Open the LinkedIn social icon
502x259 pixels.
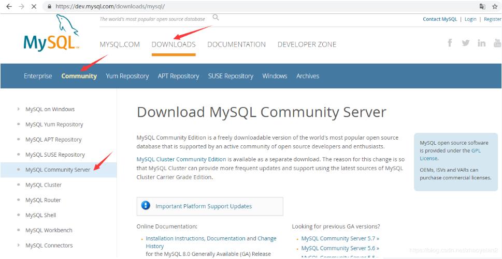pyautogui.click(x=481, y=43)
